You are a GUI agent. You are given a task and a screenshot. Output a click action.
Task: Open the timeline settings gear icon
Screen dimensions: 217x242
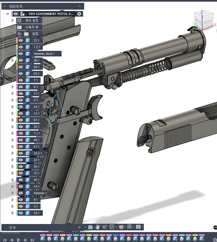click(x=215, y=240)
